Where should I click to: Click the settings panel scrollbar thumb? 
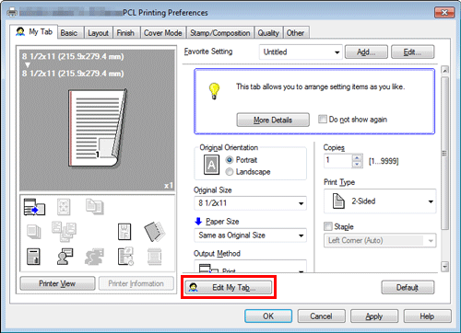coord(444,153)
